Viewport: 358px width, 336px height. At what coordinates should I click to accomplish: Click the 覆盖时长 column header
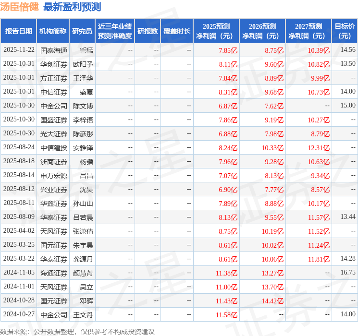pyautogui.click(x=177, y=31)
